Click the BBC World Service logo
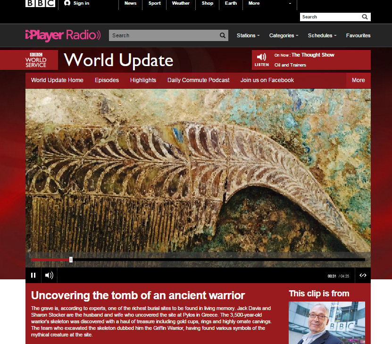Image resolution: width=392 pixels, height=344 pixels. pos(36,60)
